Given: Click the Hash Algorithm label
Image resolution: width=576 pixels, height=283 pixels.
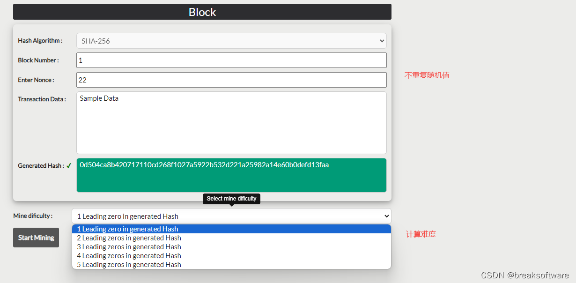Looking at the screenshot, I should point(40,41).
